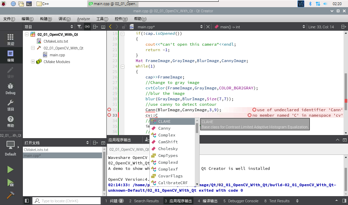
Task: Toggle the file lock icon in the editor toolbar
Action: [x=124, y=27]
